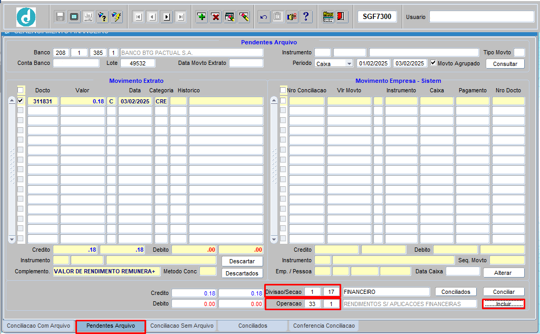Select the Pendentes Arquivo tab
Image resolution: width=540 pixels, height=334 pixels.
[111, 326]
